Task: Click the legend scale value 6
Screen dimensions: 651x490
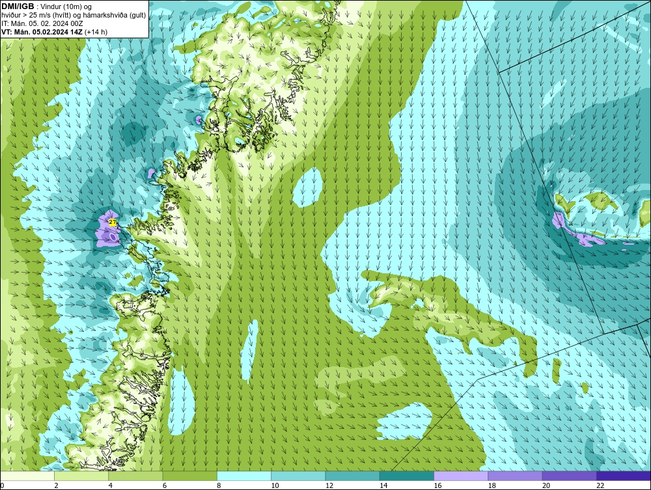Action: 165,485
